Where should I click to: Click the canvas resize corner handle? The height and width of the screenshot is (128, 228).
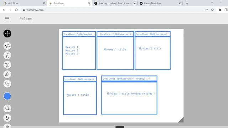coord(181,120)
